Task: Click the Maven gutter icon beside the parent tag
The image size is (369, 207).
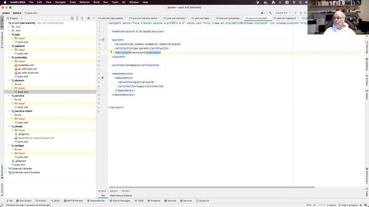Action: 103,40
